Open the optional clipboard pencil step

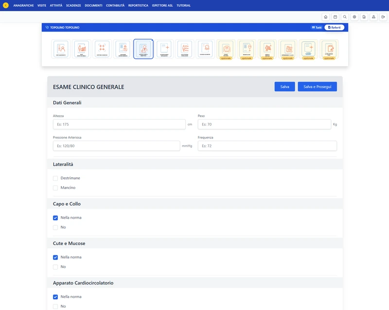click(329, 50)
